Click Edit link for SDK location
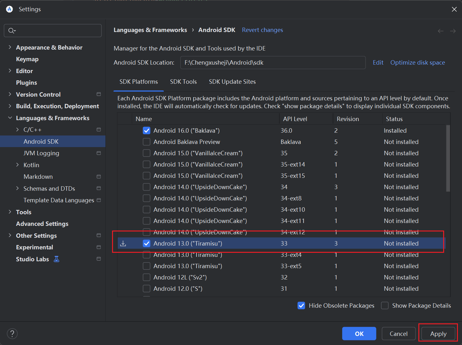Image resolution: width=462 pixels, height=345 pixels. (378, 62)
